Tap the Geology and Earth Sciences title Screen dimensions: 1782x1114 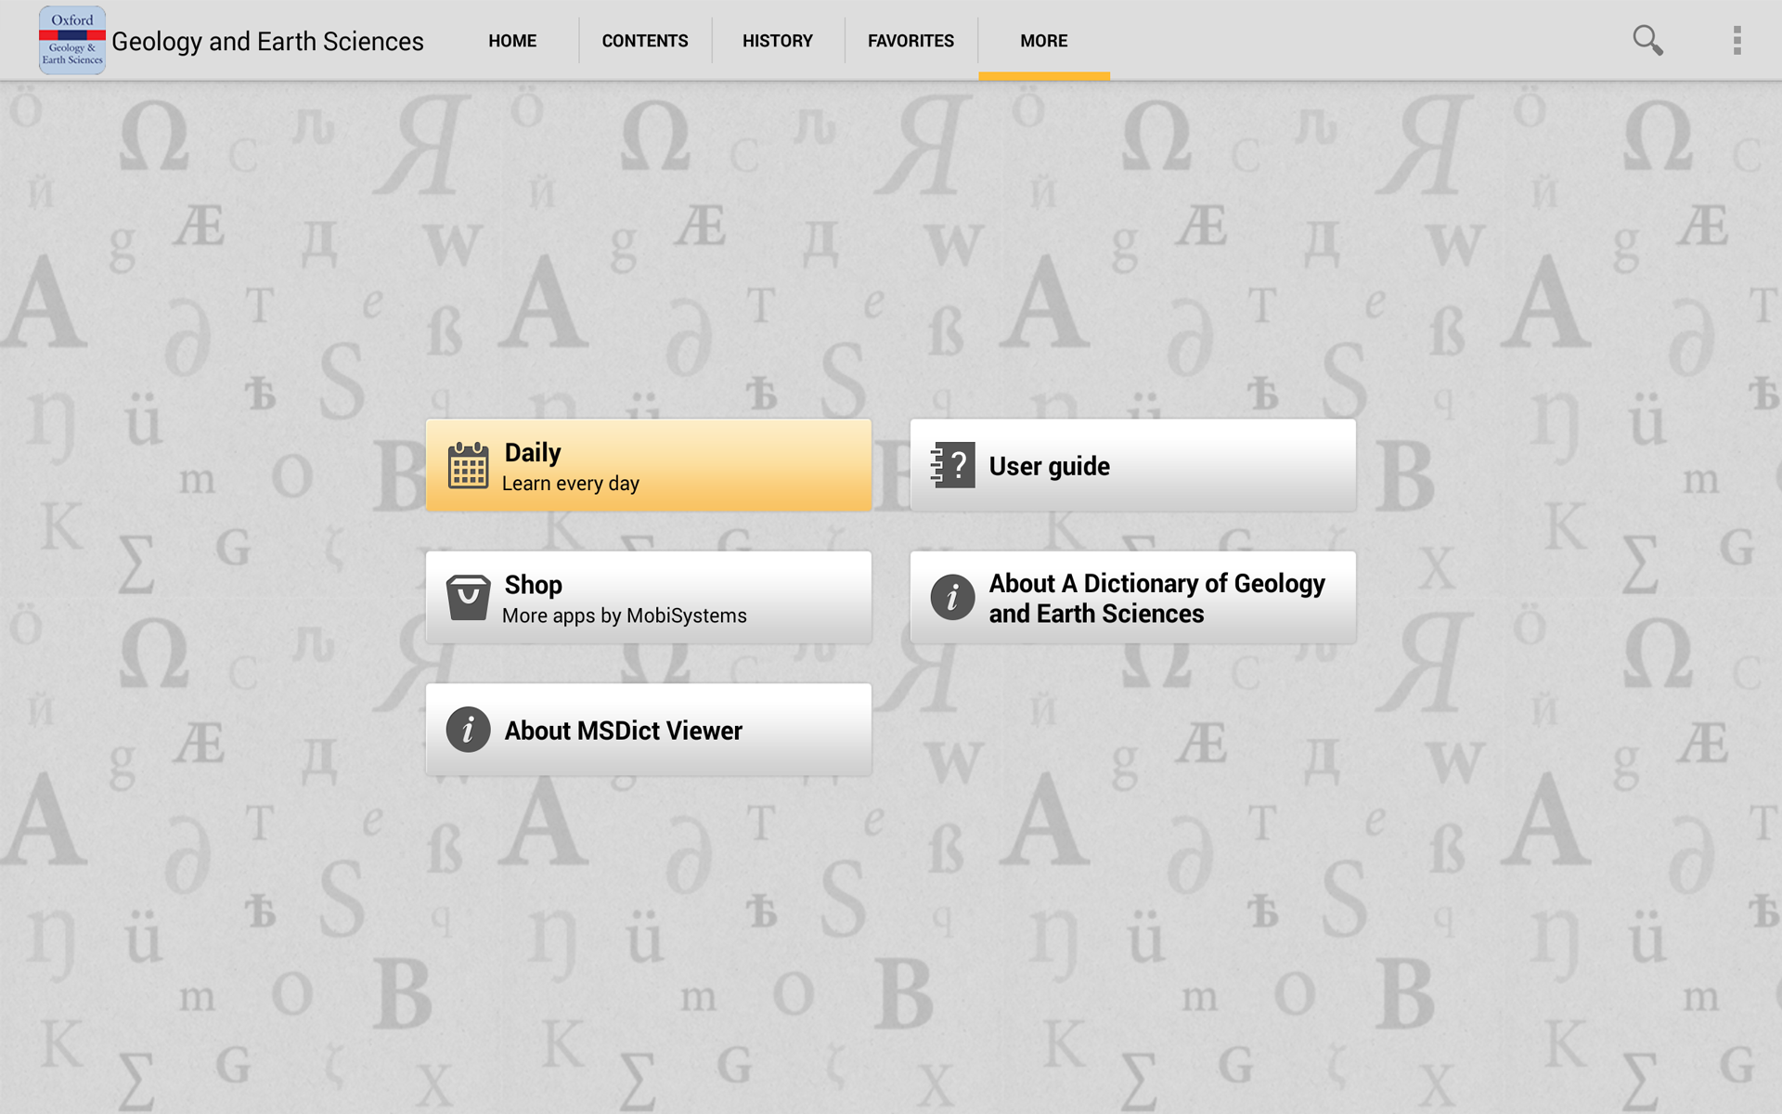[267, 41]
